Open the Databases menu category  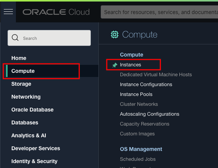25,122
